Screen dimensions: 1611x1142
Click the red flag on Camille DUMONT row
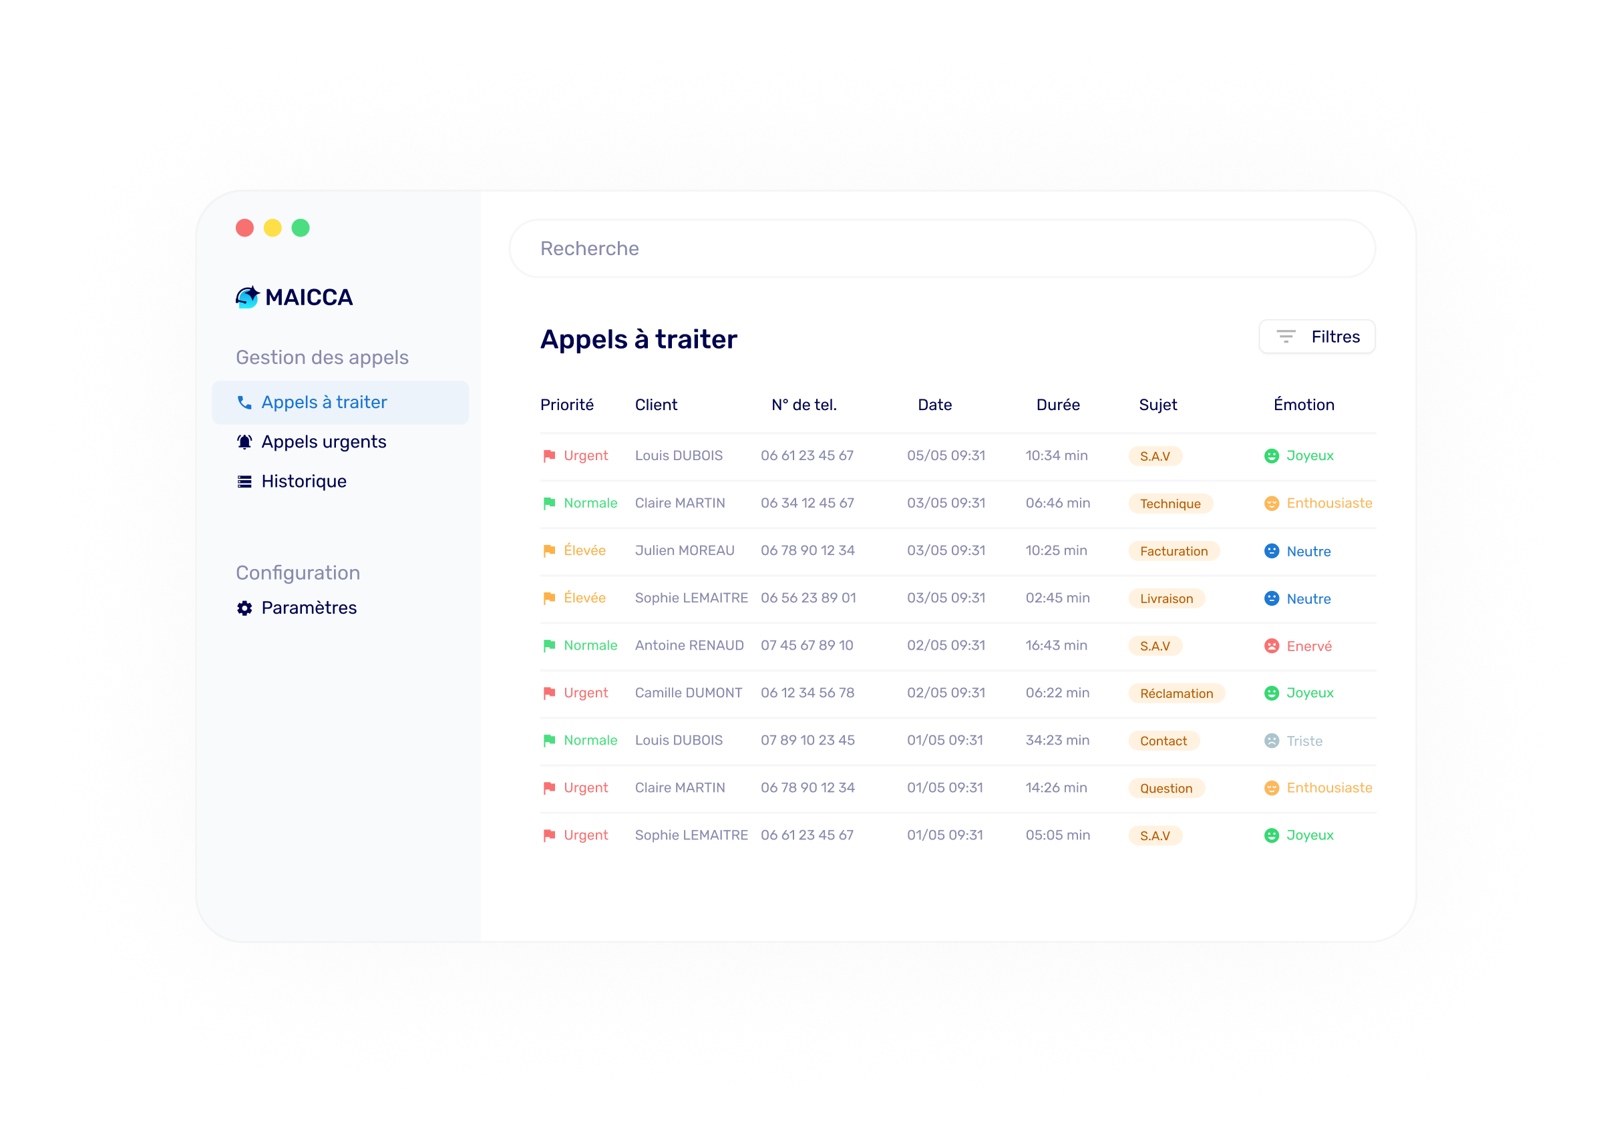coord(549,693)
